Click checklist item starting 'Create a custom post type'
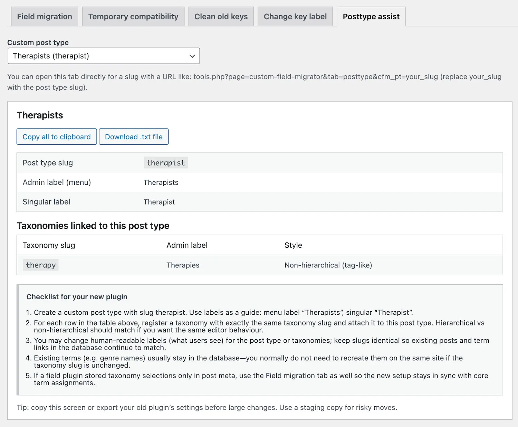This screenshot has width=518, height=427. [x=223, y=312]
